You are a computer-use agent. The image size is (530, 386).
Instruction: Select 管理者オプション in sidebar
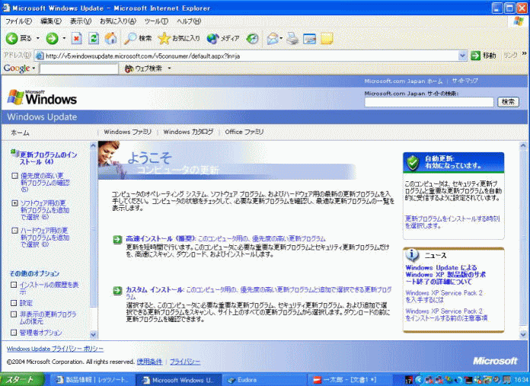(41, 333)
